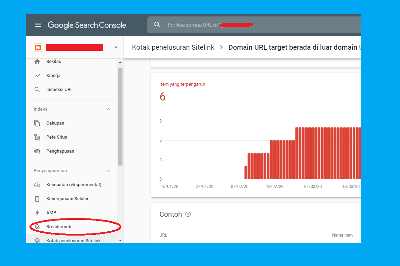
Task: Click the sidebar scroll up arrow
Action: point(120,62)
